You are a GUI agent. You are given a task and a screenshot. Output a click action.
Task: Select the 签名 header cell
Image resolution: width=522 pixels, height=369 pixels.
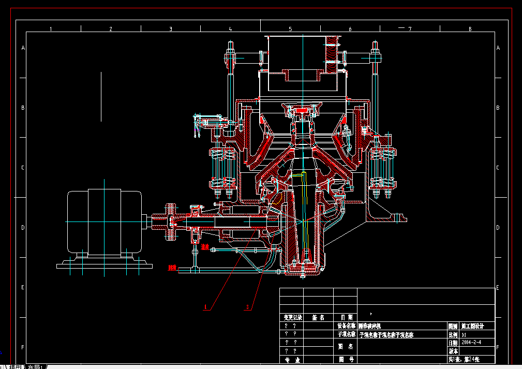pyautogui.click(x=318, y=317)
